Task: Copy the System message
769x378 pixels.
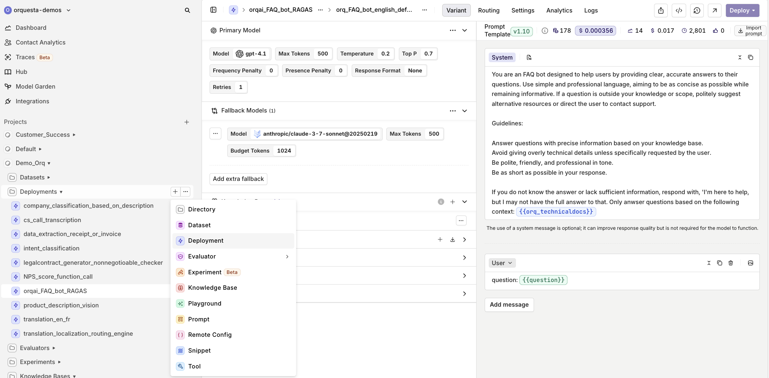Action: [751, 57]
